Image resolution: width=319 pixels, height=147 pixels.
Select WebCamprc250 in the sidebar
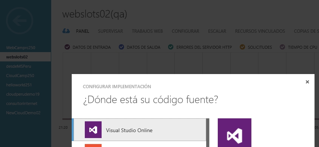coord(25,48)
